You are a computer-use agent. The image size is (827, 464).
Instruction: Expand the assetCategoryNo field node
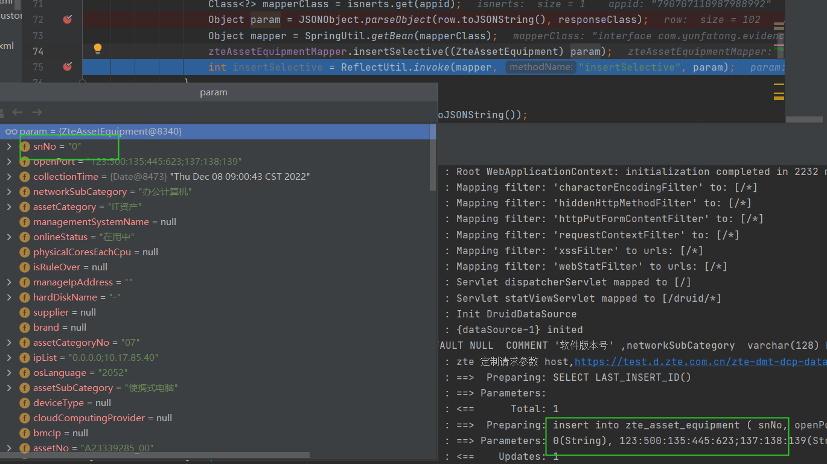pyautogui.click(x=8, y=343)
